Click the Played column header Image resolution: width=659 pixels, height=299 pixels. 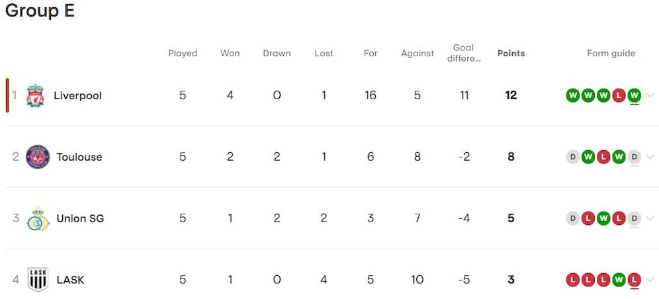tap(183, 54)
